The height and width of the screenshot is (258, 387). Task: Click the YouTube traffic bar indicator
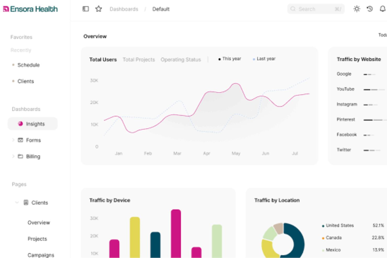(374, 90)
